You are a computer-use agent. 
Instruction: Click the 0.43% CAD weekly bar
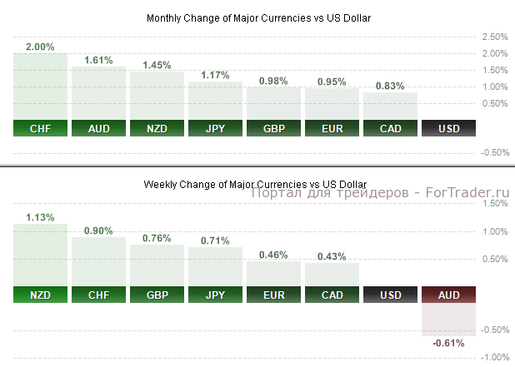click(x=332, y=275)
